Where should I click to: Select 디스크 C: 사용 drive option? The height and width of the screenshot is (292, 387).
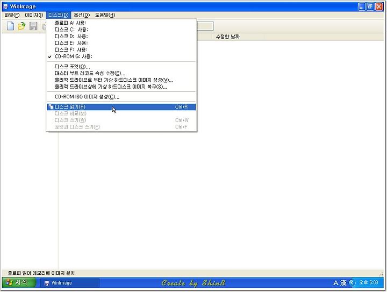pos(121,30)
